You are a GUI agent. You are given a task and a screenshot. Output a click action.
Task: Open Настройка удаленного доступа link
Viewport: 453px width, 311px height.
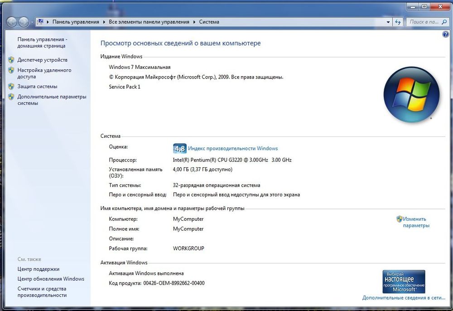click(44, 73)
